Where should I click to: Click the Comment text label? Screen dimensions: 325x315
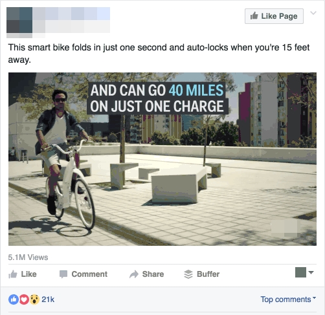coord(89,274)
